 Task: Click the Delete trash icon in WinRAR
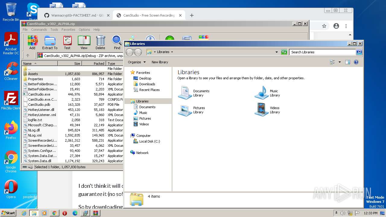(x=100, y=42)
